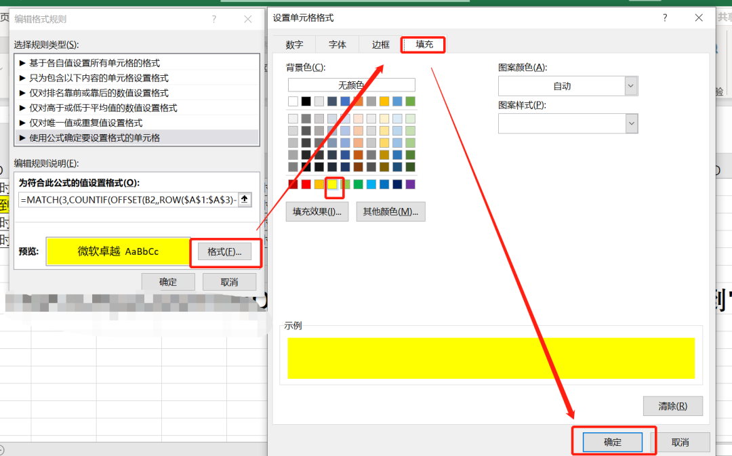This screenshot has height=456, width=732.
Task: Select rule type 只为包含以下内容的单元格设置格式
Action: [x=137, y=78]
